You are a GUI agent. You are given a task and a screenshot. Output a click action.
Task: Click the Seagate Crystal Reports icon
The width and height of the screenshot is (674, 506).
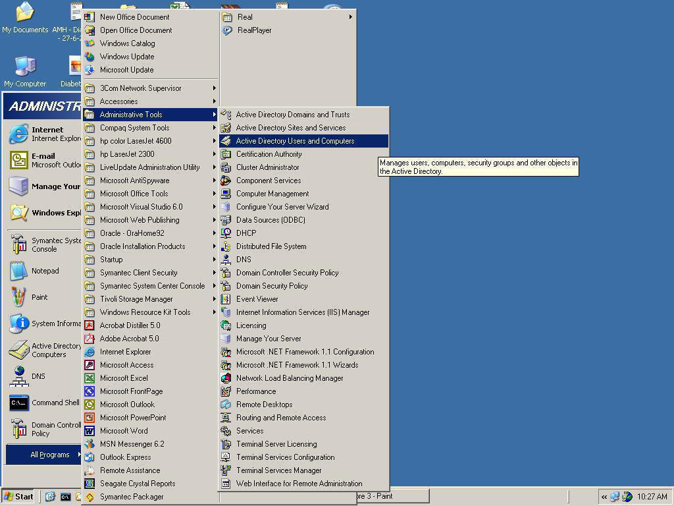90,484
